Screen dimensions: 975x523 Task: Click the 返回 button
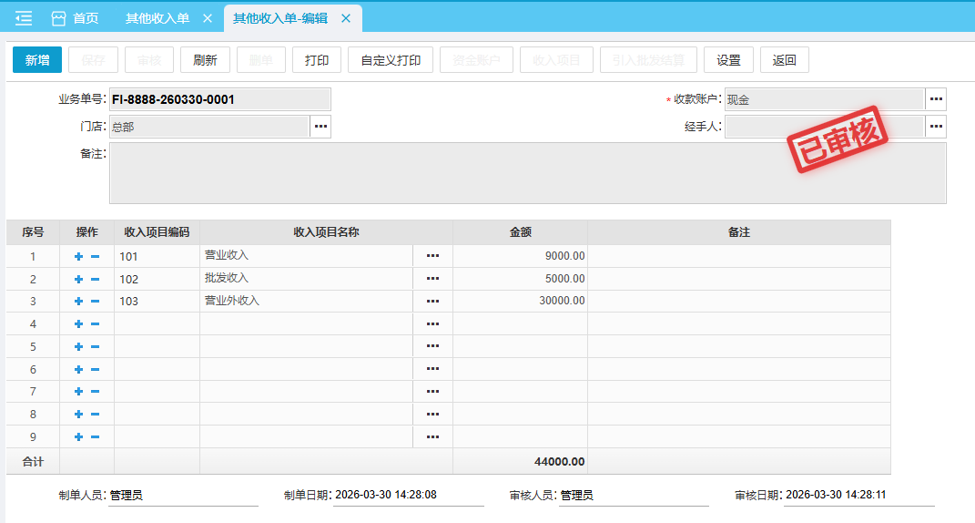tap(784, 60)
